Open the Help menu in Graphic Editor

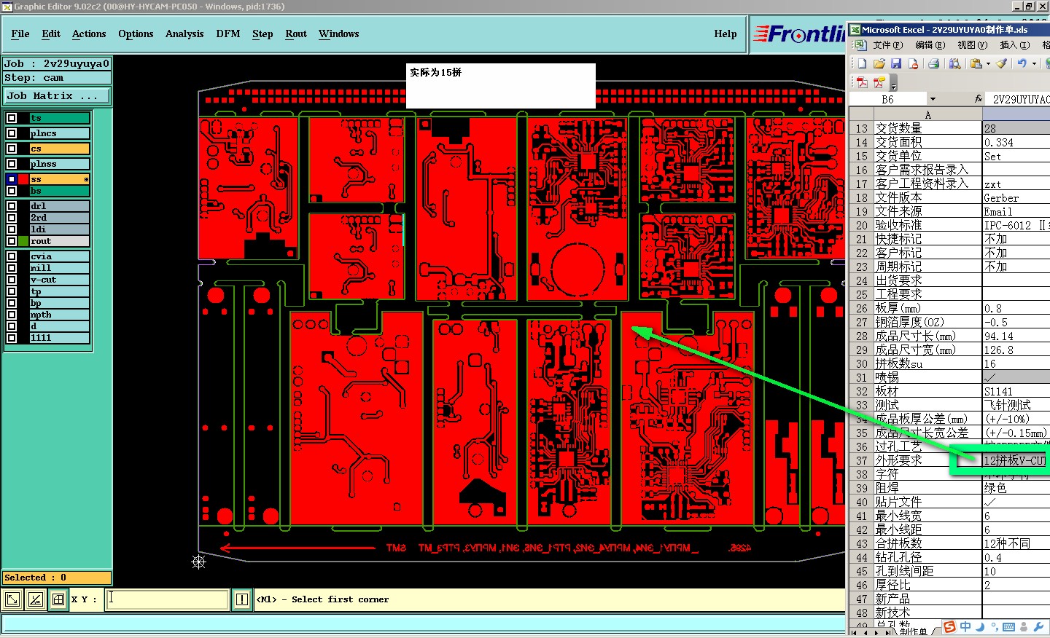tap(726, 34)
